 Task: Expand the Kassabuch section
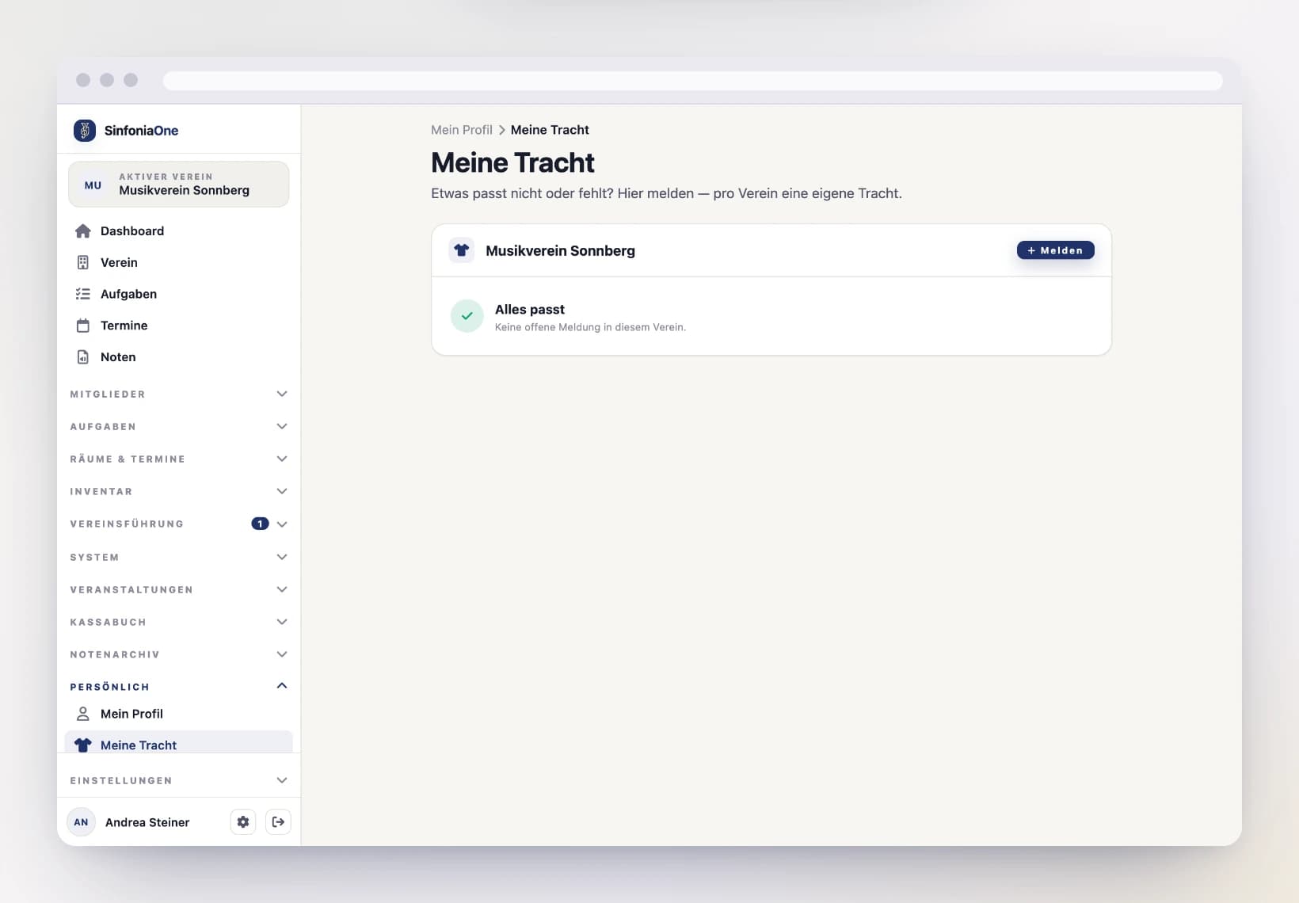pyautogui.click(x=179, y=622)
